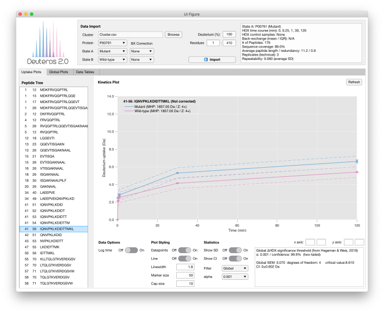Toggle the Datapoints switch
Viewport: 384px width, 313px height.
[184, 250]
